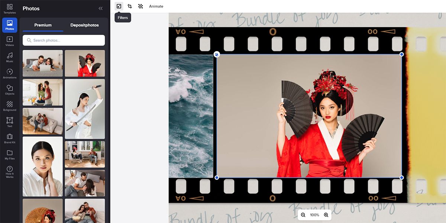
Task: Zoom out using the minus magnifier
Action: tap(303, 215)
